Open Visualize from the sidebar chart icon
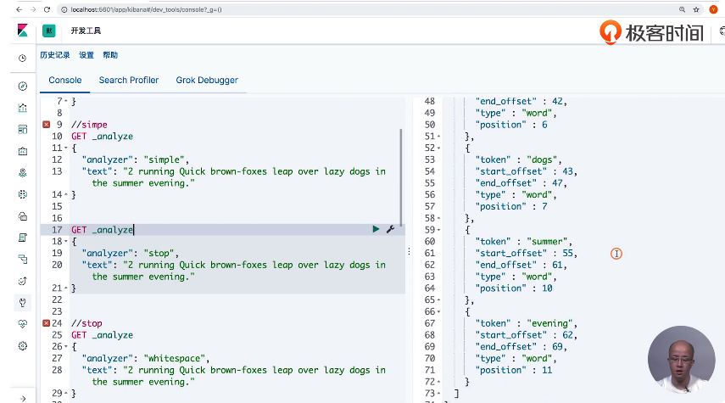The width and height of the screenshot is (725, 403). [x=23, y=108]
